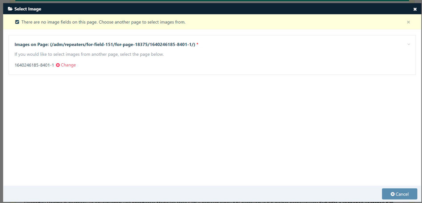Click the Change link to pick another page
The width and height of the screenshot is (422, 203).
(68, 65)
